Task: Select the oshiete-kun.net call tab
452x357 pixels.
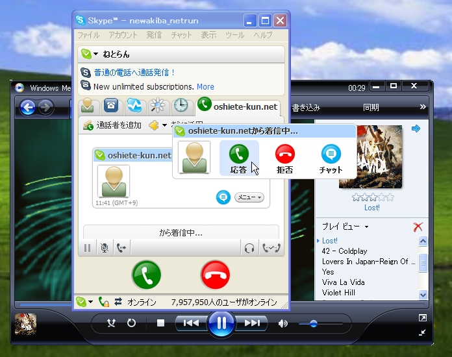Action: click(x=238, y=106)
